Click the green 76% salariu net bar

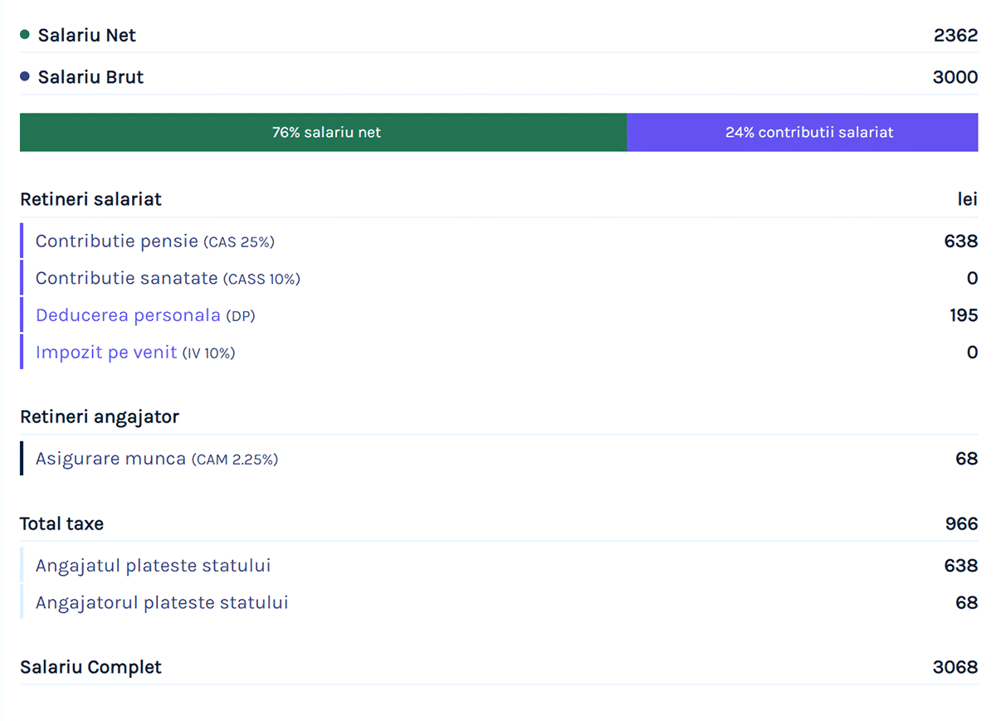click(x=323, y=133)
